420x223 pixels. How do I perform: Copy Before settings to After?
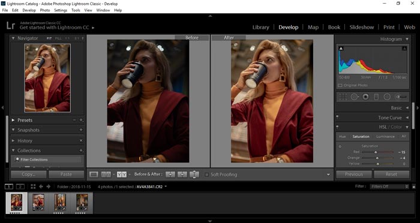tap(170, 174)
